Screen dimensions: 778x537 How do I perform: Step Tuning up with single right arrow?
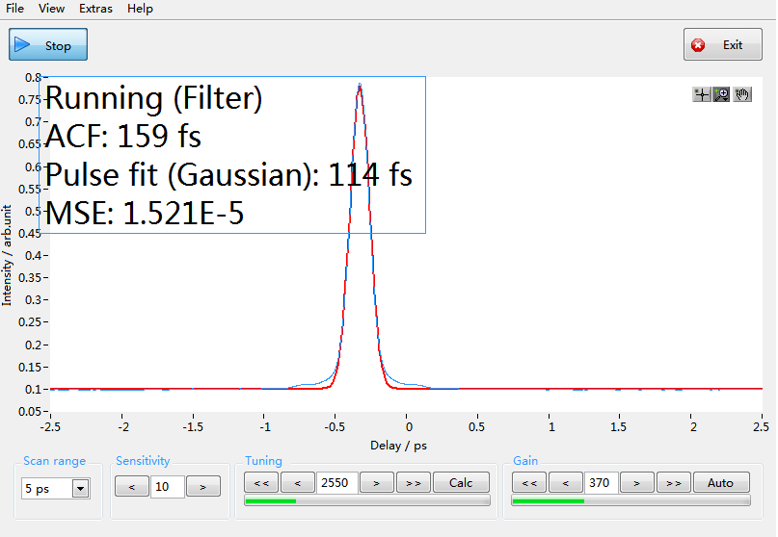(x=376, y=483)
